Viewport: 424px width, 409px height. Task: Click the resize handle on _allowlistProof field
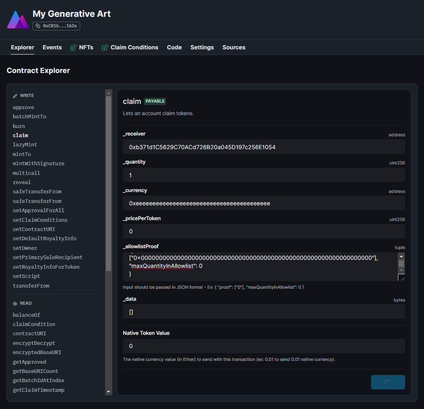pyautogui.click(x=402, y=277)
